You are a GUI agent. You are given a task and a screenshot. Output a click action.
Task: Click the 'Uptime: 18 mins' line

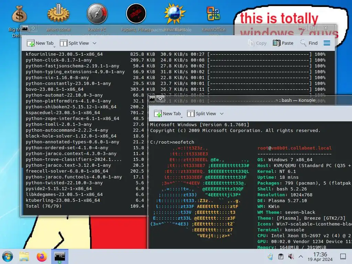tap(278, 177)
